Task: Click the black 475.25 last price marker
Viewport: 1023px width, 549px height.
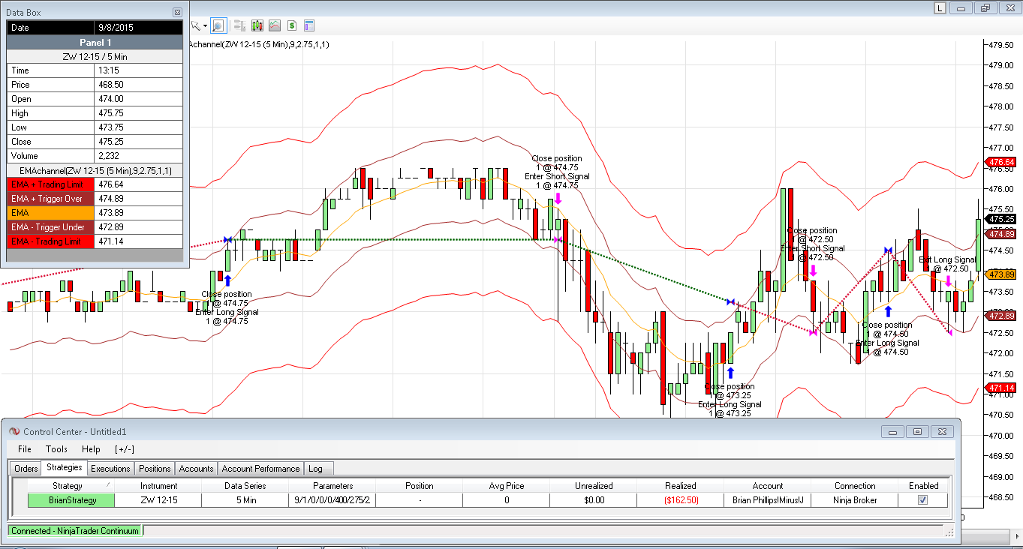Action: (1002, 219)
